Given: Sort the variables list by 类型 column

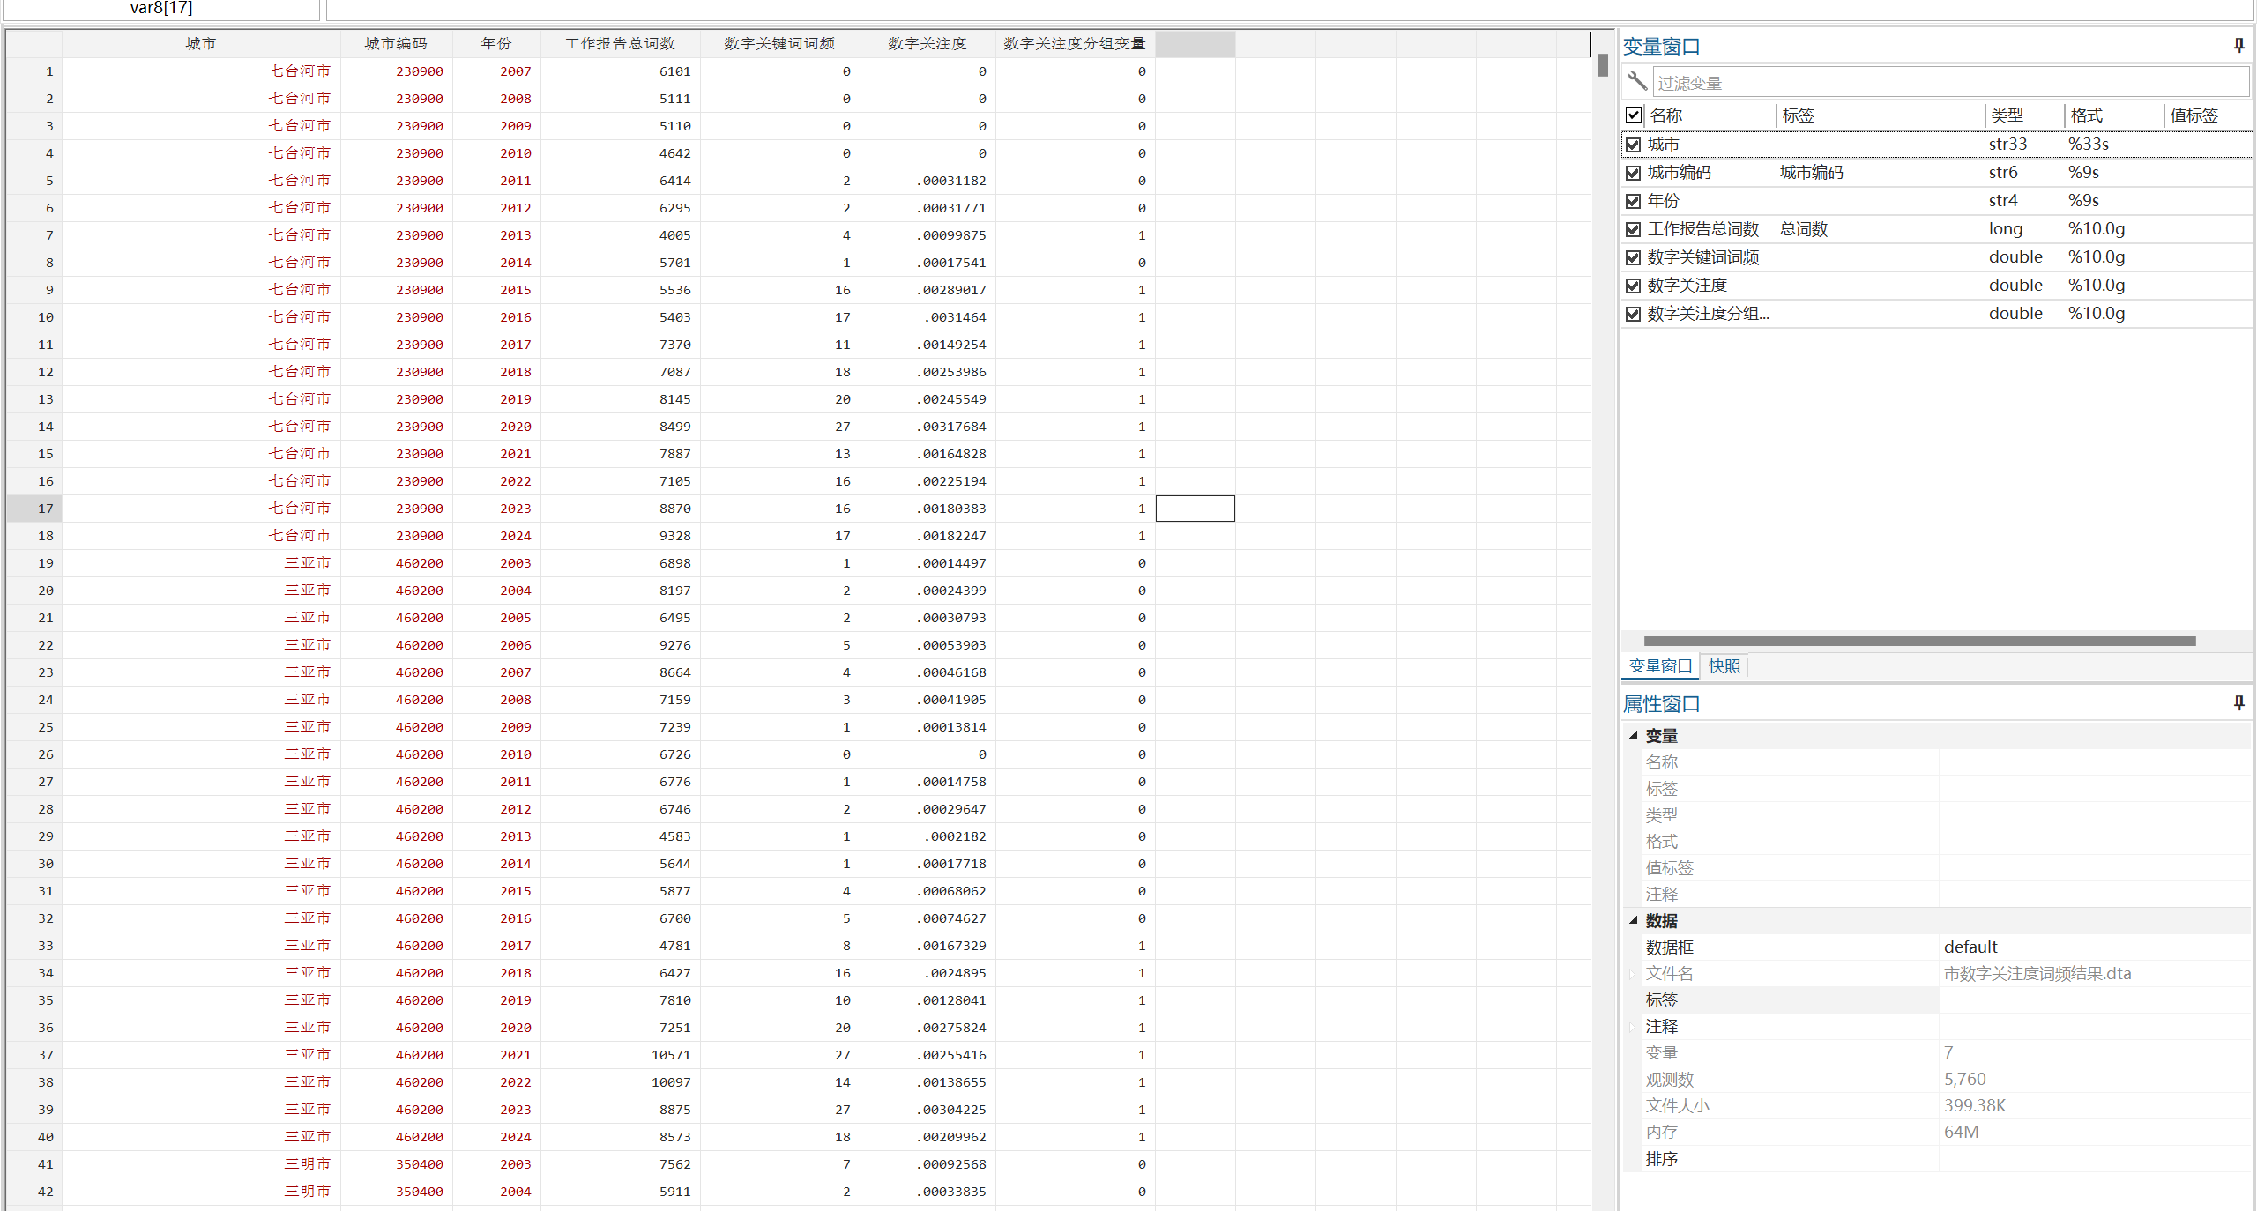Looking at the screenshot, I should click(x=2007, y=115).
